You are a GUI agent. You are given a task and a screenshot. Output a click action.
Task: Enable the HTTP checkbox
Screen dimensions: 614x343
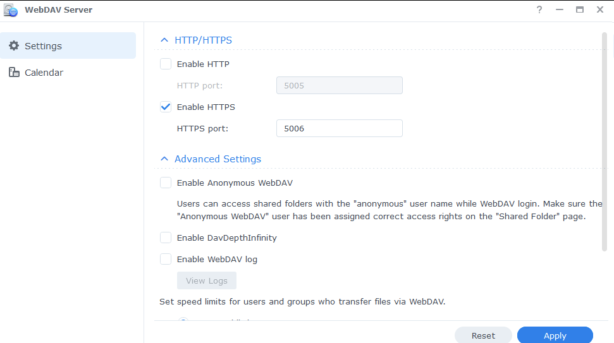click(x=166, y=64)
